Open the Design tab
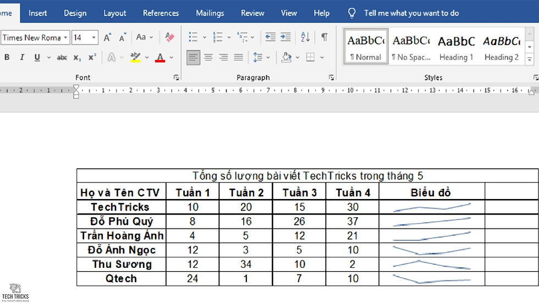This screenshot has width=539, height=303. tap(75, 13)
